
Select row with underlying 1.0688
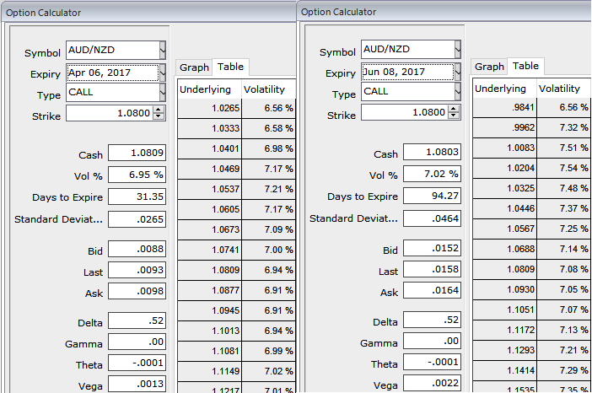[x=531, y=249]
